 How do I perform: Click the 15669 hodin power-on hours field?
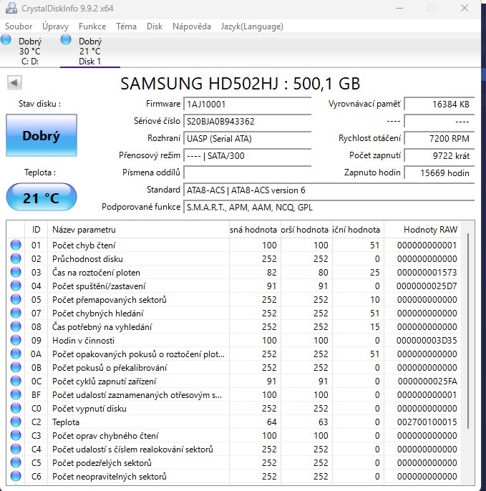(439, 173)
